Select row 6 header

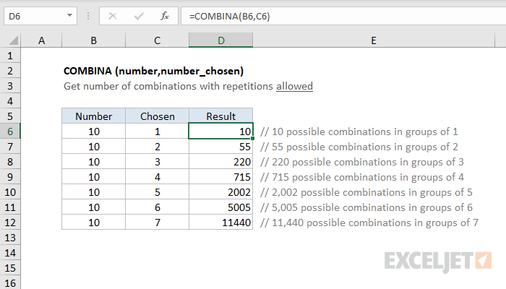click(10, 131)
